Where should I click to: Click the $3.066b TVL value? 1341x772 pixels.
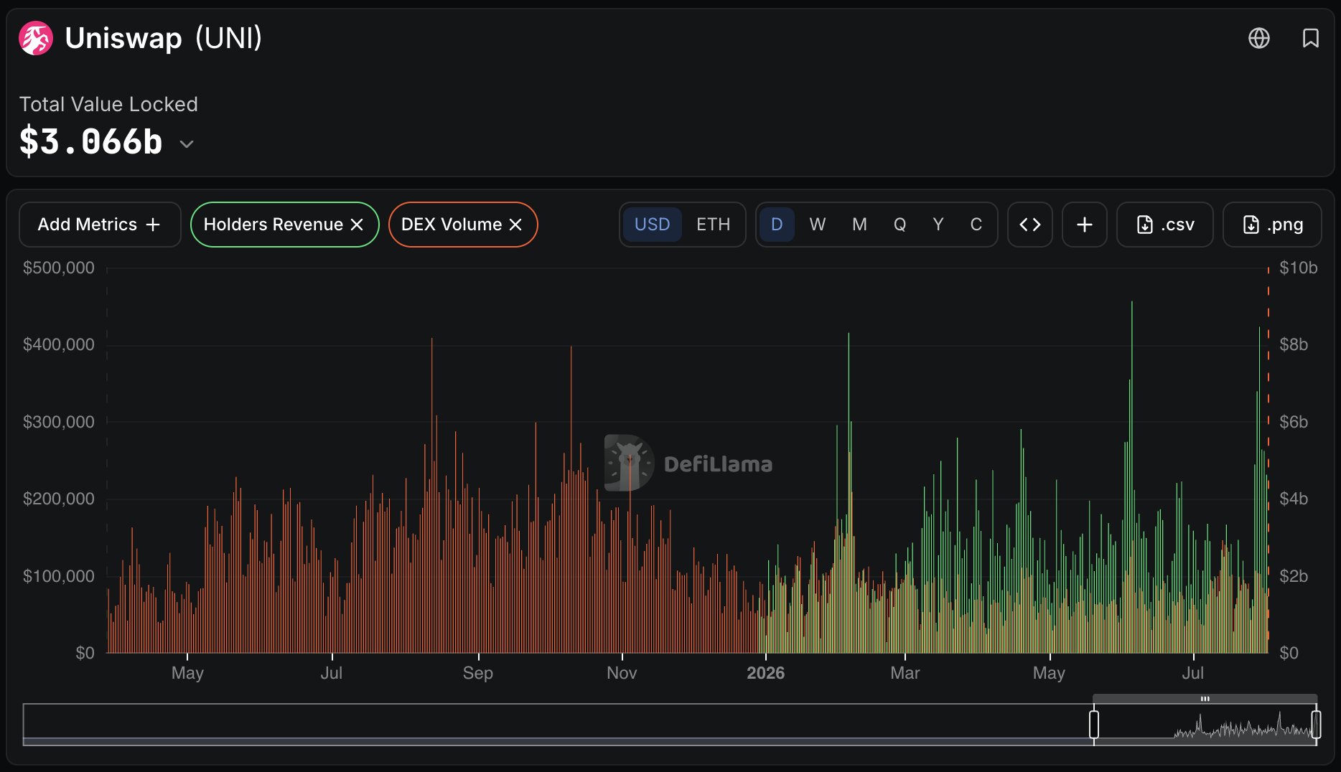[x=91, y=141]
